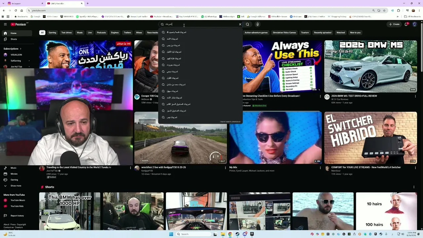Select the Simulation Video Games chip
423x238 pixels.
[x=285, y=32]
